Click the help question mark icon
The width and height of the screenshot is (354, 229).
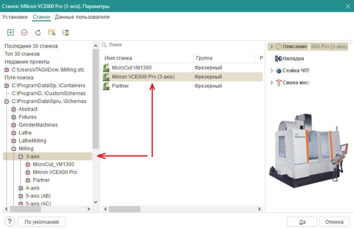[11, 222]
